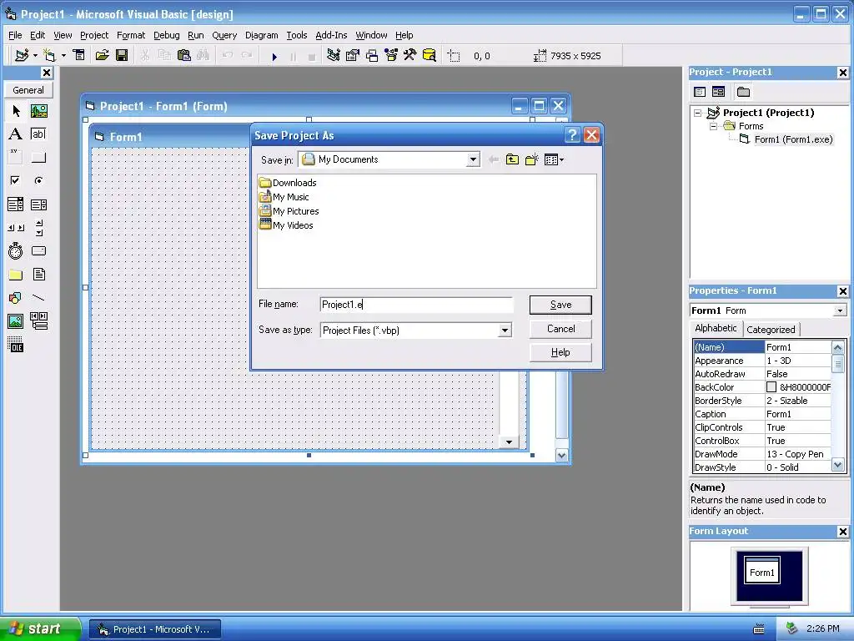
Task: Select the Timer tool in toolbox
Action: pyautogui.click(x=16, y=250)
